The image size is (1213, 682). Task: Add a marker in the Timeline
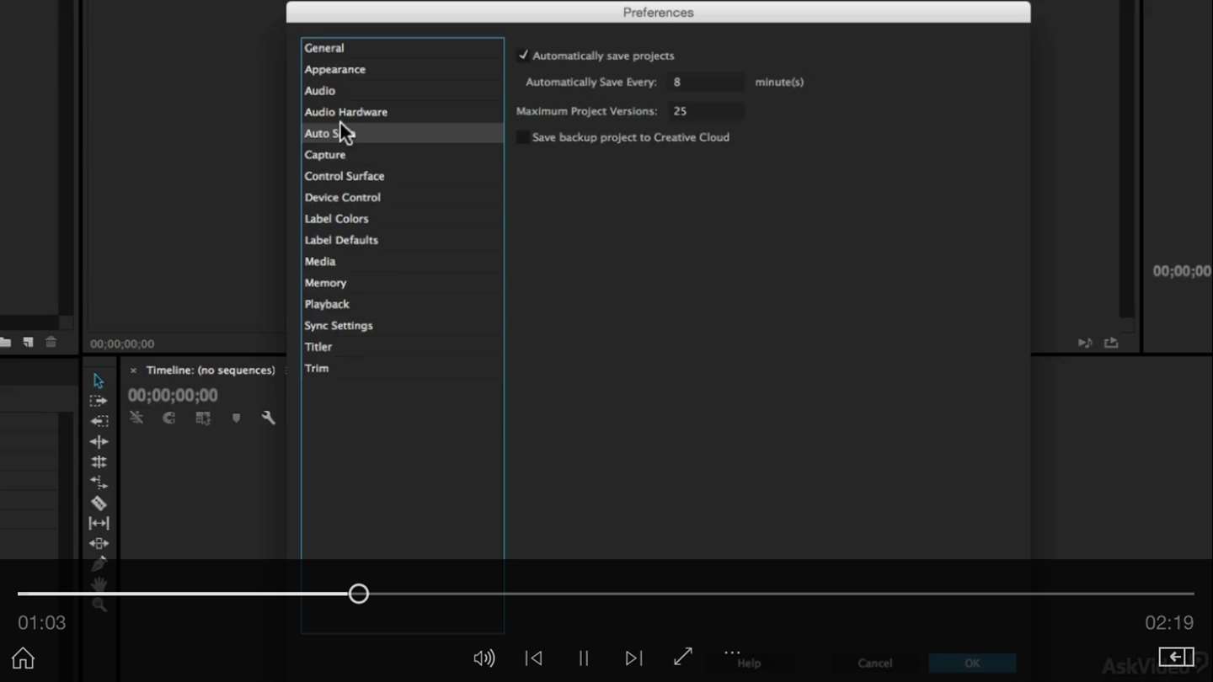pyautogui.click(x=236, y=418)
